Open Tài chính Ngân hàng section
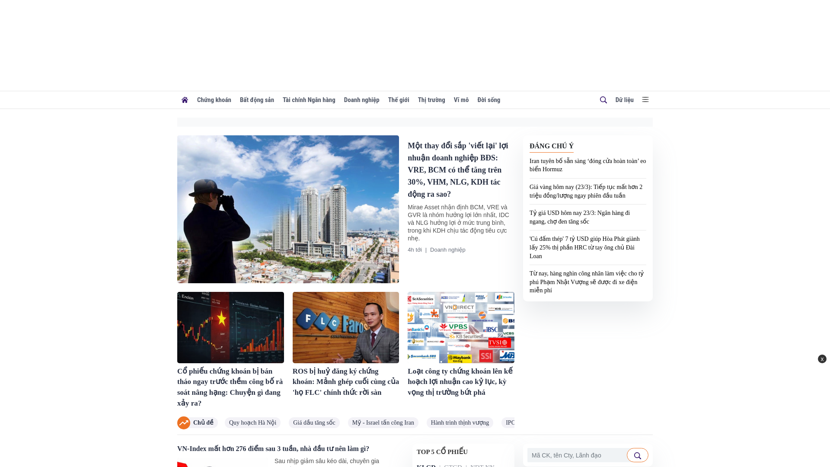This screenshot has height=467, width=830. [309, 100]
